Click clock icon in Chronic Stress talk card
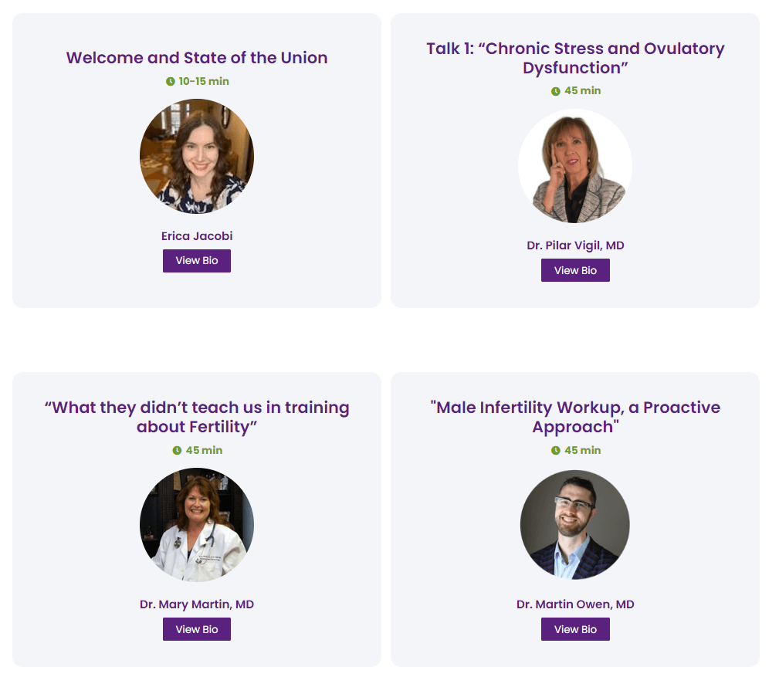Viewport: 779px width, 677px height. (555, 91)
